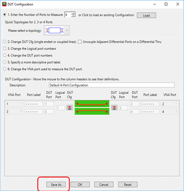184x191 pixels.
Task: Increment the number of ports spinner
Action: point(73,13)
